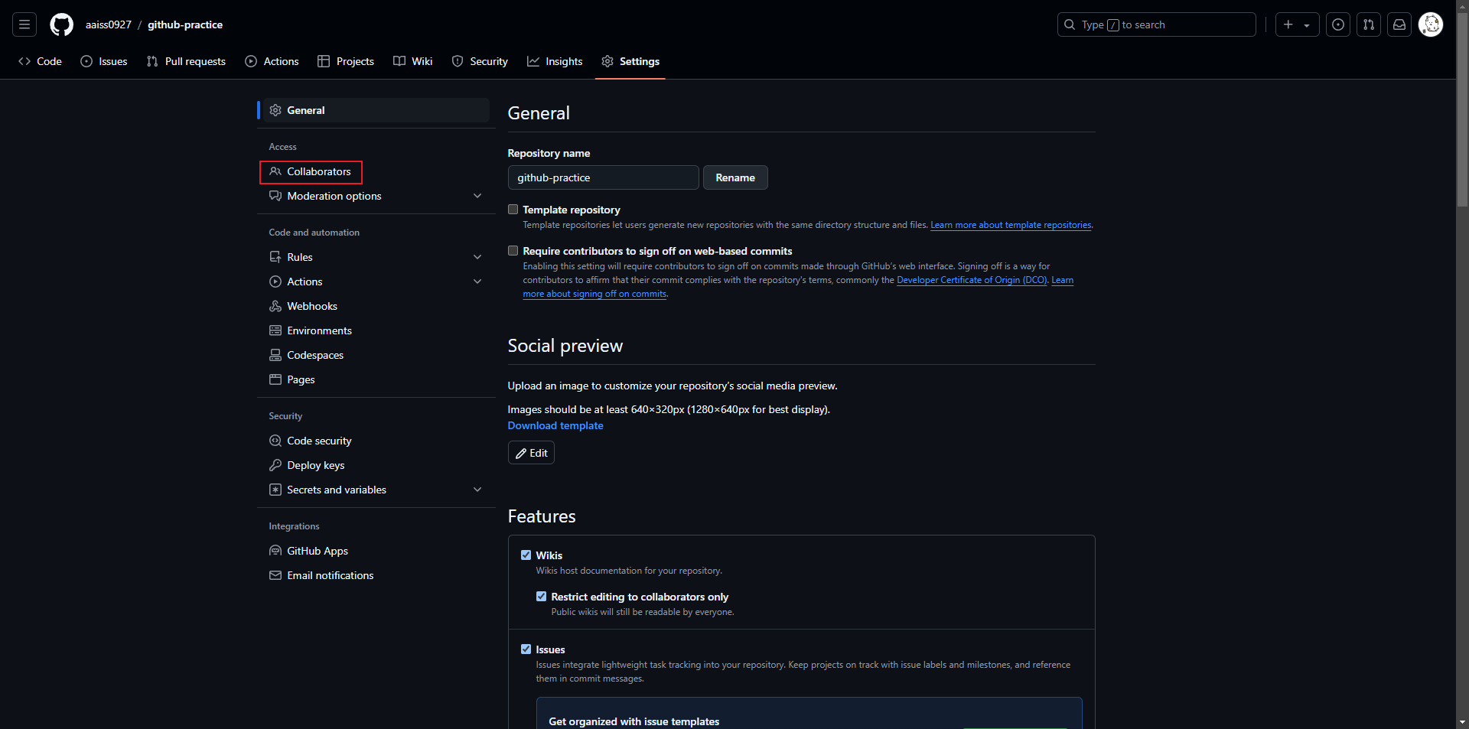Click the GitHub Apps hubot icon
Screen dimensions: 1469x729
pyautogui.click(x=275, y=551)
